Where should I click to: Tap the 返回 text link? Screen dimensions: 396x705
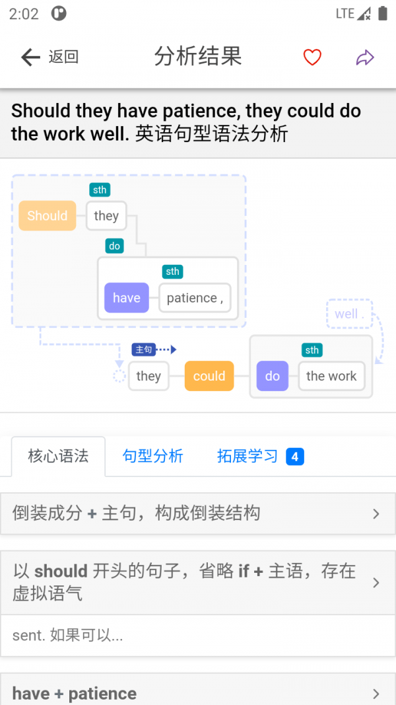coord(63,57)
